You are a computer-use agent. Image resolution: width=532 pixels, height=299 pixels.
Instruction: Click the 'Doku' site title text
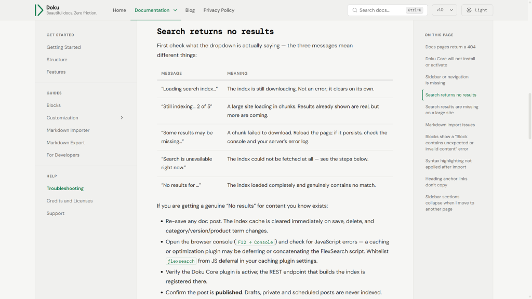coord(52,7)
